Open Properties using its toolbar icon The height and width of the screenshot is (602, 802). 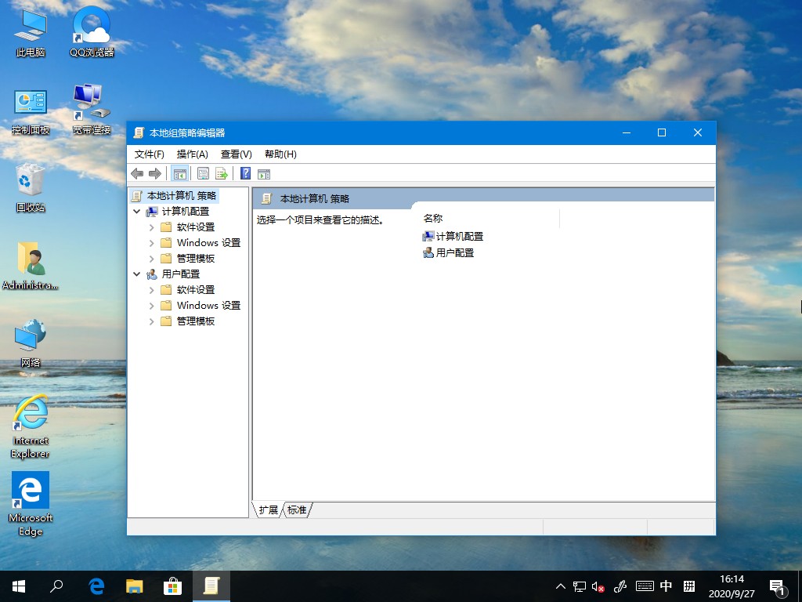tap(202, 173)
